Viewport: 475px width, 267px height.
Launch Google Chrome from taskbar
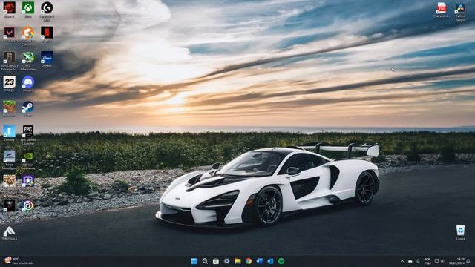click(249, 261)
